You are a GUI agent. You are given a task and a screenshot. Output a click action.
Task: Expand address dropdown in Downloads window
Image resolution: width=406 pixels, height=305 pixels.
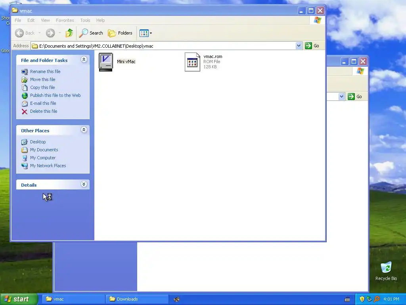(x=341, y=97)
